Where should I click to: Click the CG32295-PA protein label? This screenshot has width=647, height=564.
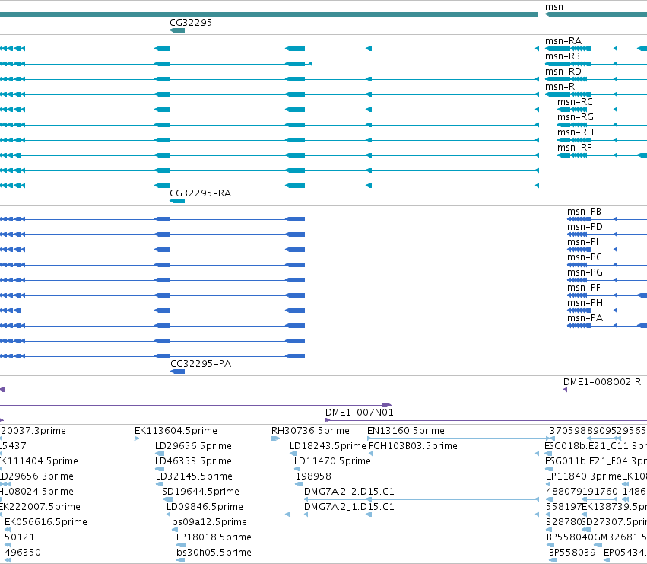pos(201,364)
